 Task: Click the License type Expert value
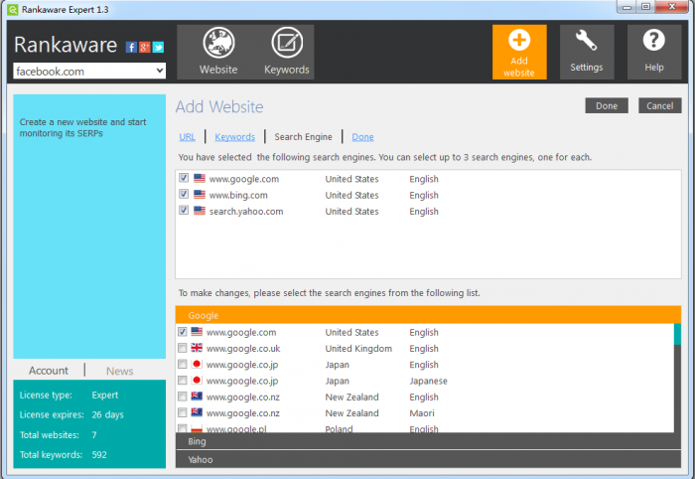pos(105,395)
